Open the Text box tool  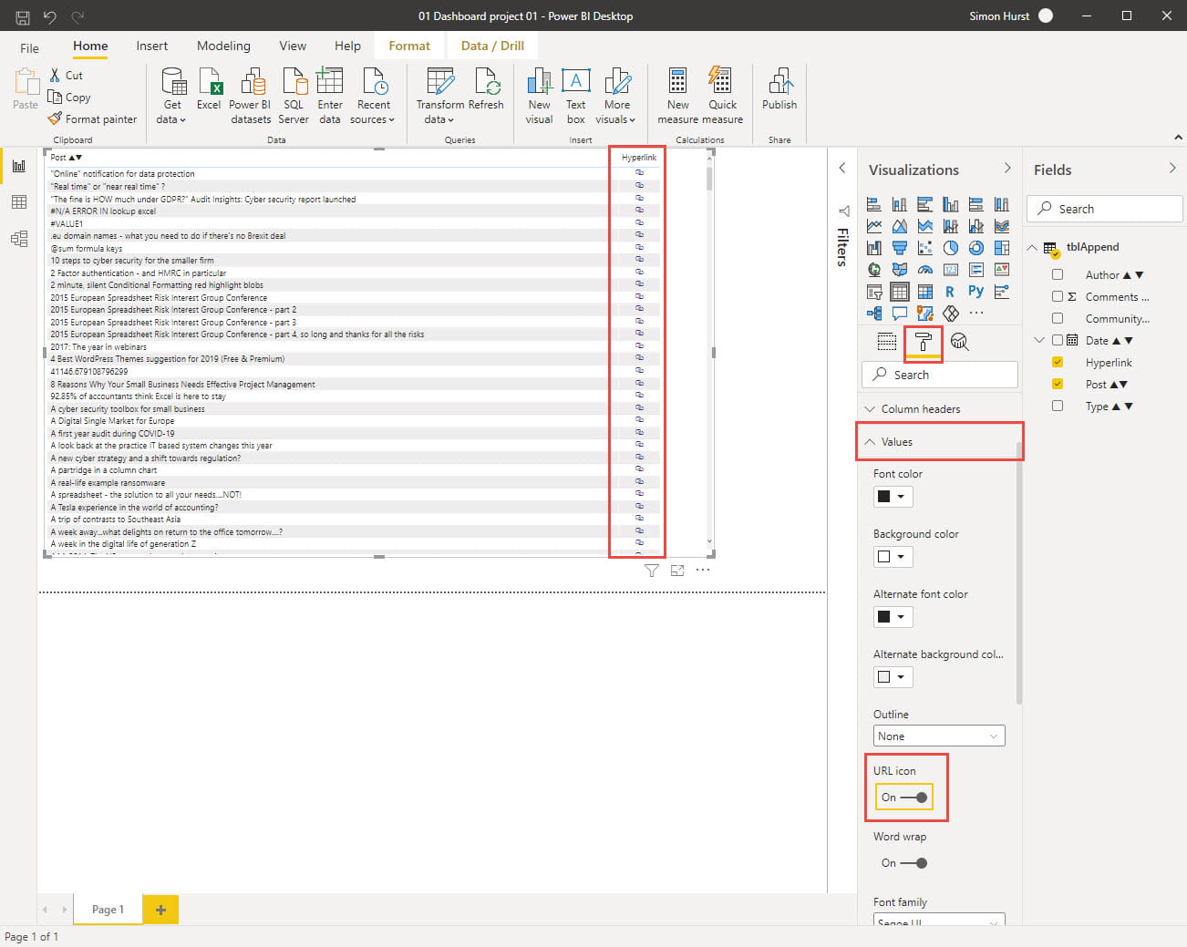point(575,95)
